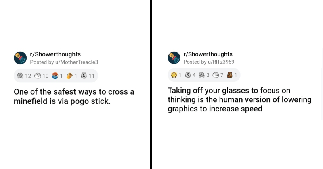323x169 pixels.
Task: Click 'Posted by' text on the left post
Action: (x=42, y=62)
